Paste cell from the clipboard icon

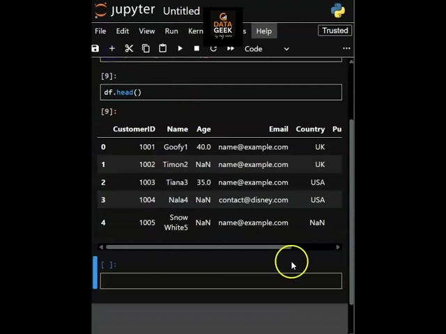(x=162, y=49)
